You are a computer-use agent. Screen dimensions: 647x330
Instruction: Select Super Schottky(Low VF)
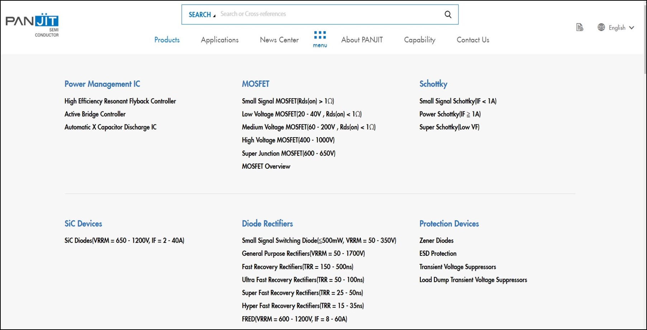point(449,127)
